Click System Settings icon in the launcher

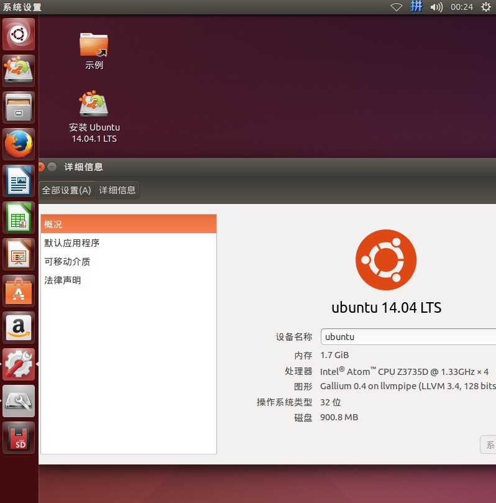click(19, 364)
